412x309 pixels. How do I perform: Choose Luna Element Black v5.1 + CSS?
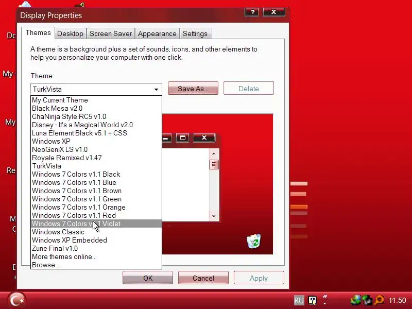pyautogui.click(x=96, y=133)
